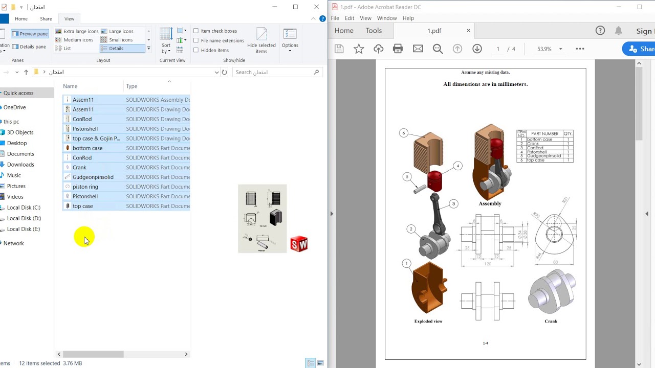Open Quick access in the navigation pane
This screenshot has width=655, height=368.
point(18,93)
